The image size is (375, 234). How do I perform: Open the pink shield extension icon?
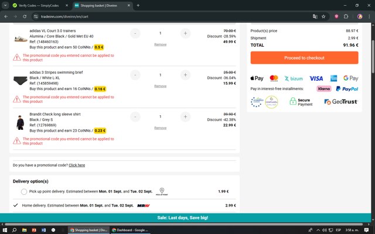click(x=336, y=16)
